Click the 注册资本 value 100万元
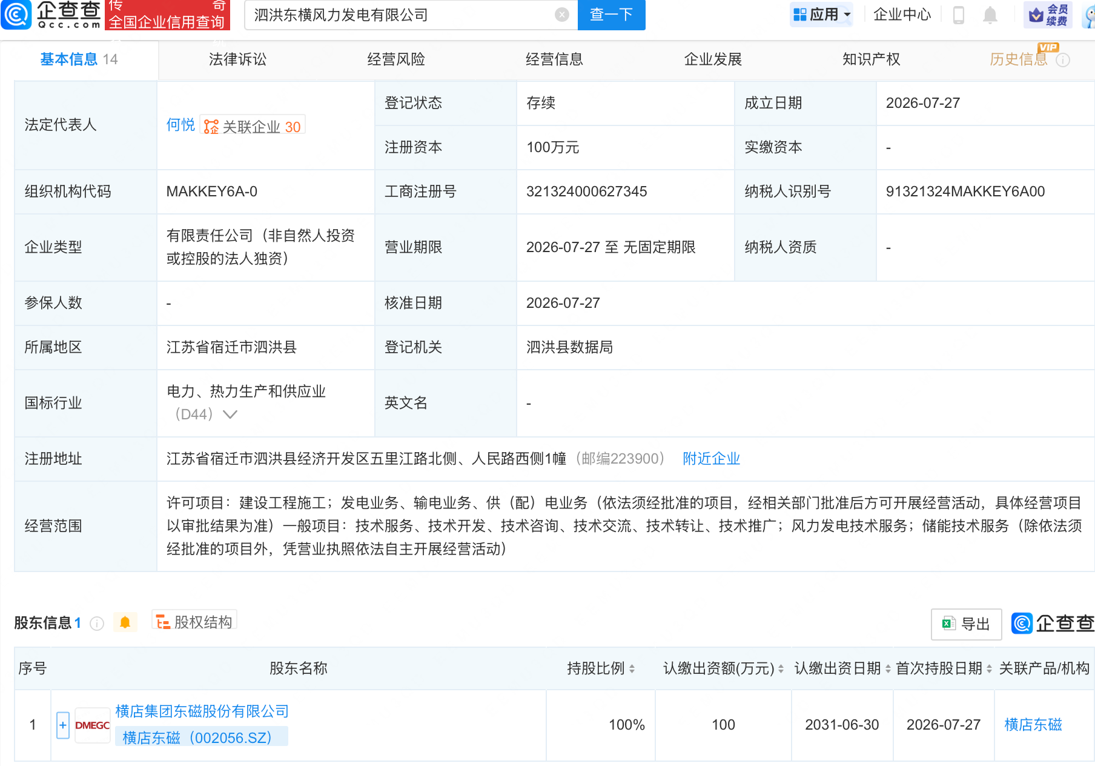1095x766 pixels. [553, 147]
